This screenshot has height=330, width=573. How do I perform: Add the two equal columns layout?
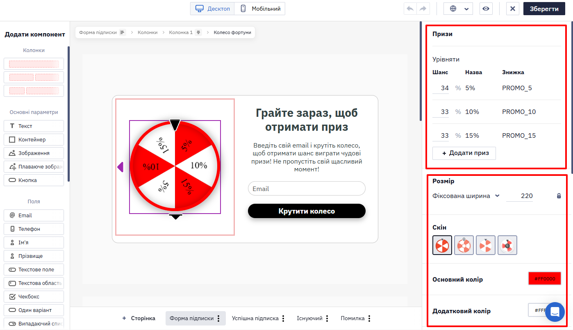[x=34, y=77]
